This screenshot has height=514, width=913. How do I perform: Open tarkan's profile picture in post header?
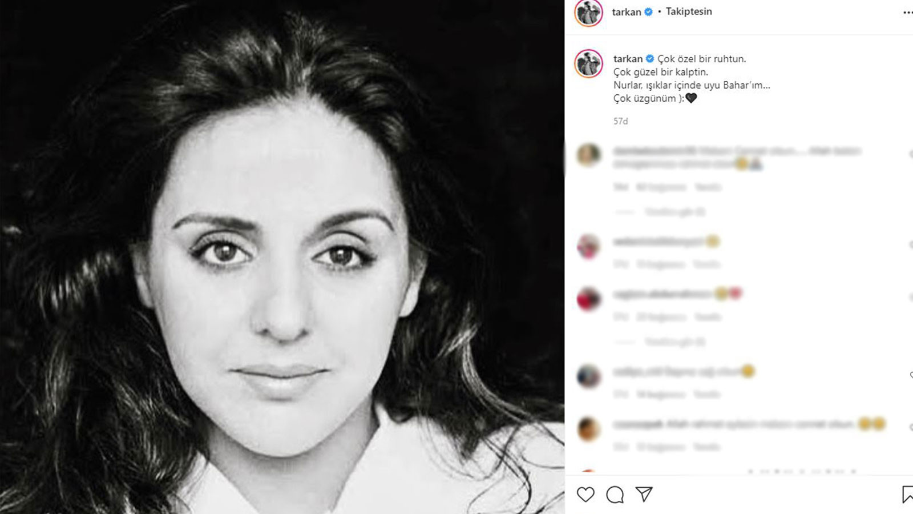pyautogui.click(x=588, y=13)
